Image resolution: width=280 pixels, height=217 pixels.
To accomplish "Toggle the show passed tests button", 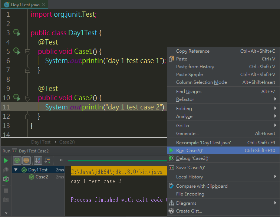I will click(17, 160).
